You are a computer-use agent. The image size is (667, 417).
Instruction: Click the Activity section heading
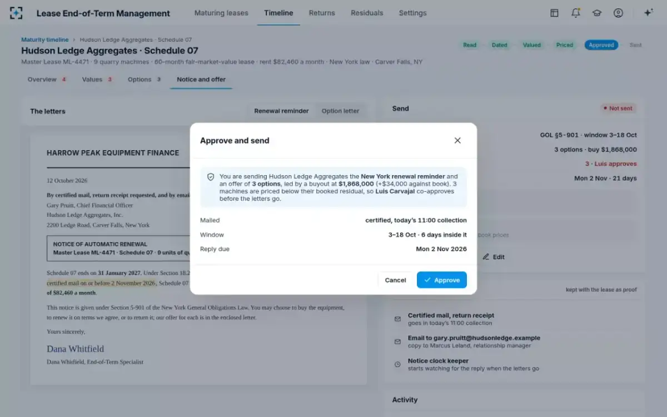pyautogui.click(x=405, y=400)
